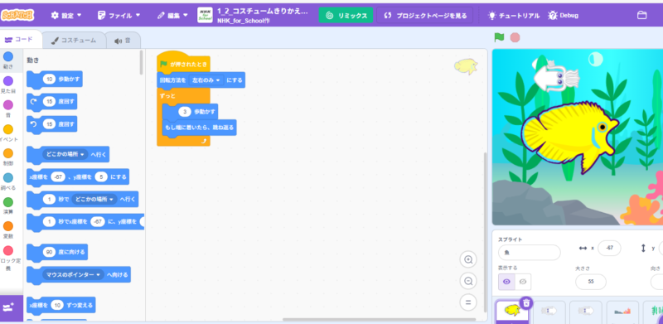
Task: Open the ファイル menu
Action: tap(119, 16)
